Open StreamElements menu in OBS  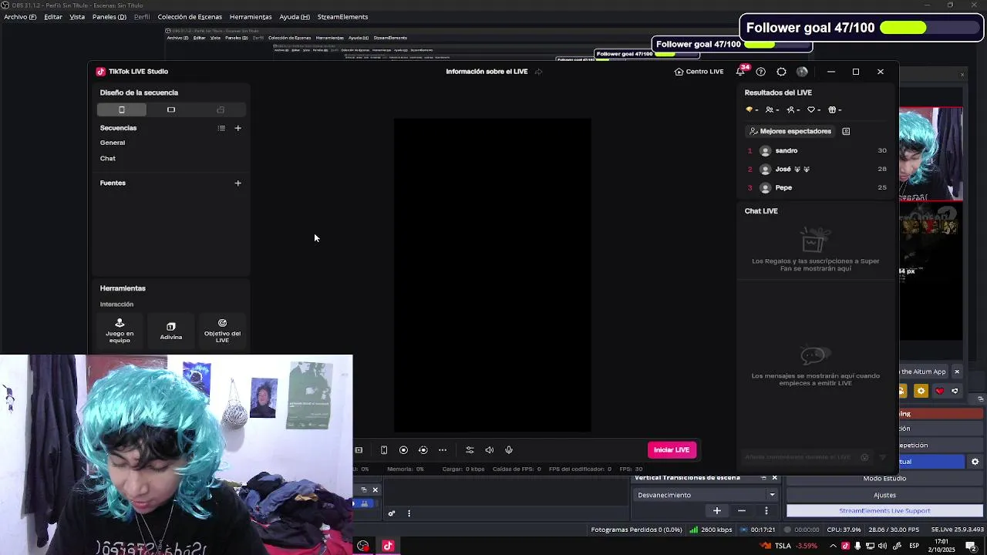coord(342,17)
